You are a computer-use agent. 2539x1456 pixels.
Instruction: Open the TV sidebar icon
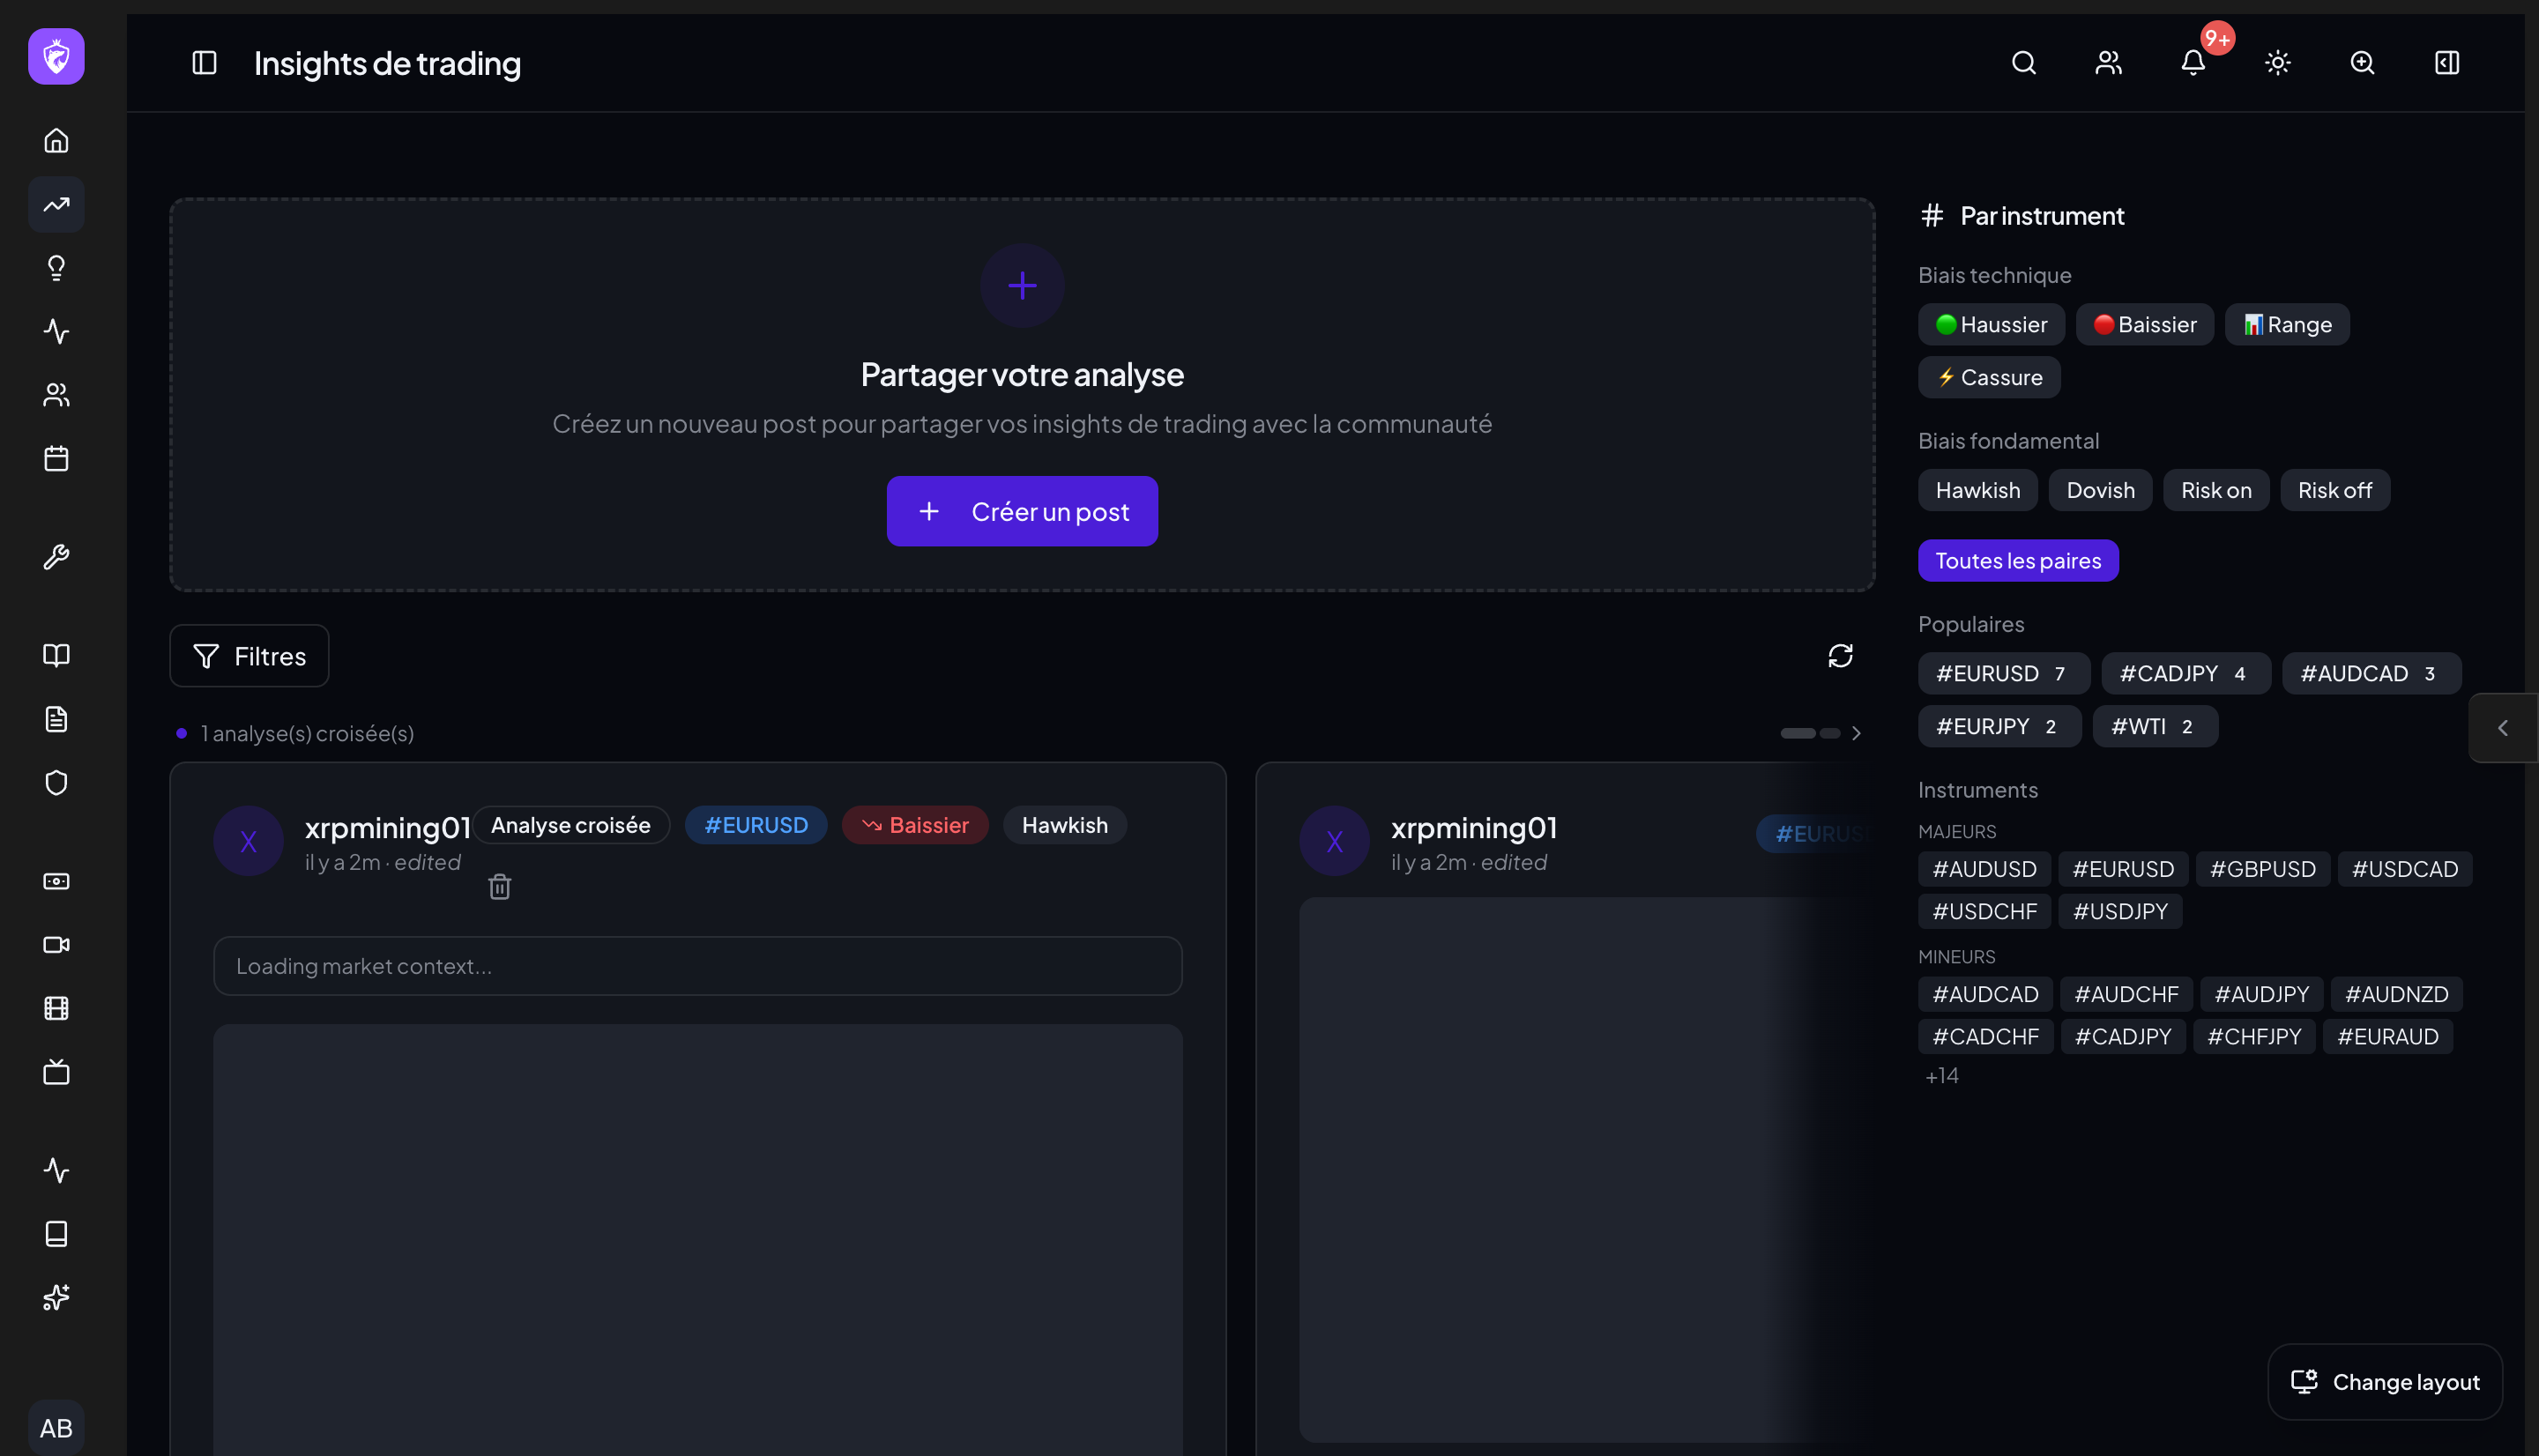(x=56, y=1072)
